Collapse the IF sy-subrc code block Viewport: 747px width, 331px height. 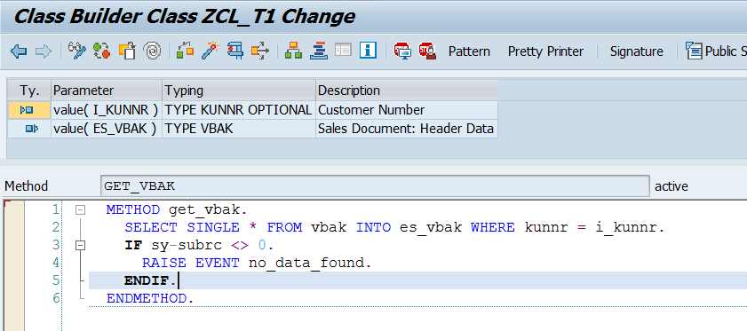[x=81, y=245]
